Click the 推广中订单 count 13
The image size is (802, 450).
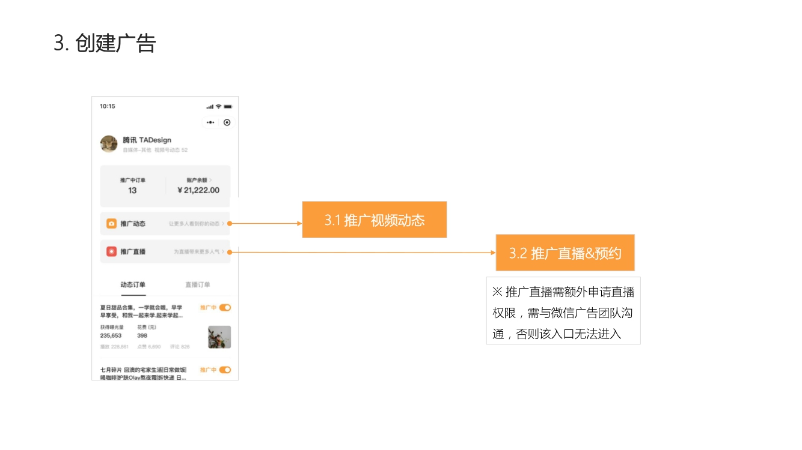pos(132,190)
